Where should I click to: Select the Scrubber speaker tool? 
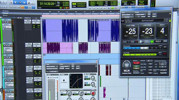[29, 2]
